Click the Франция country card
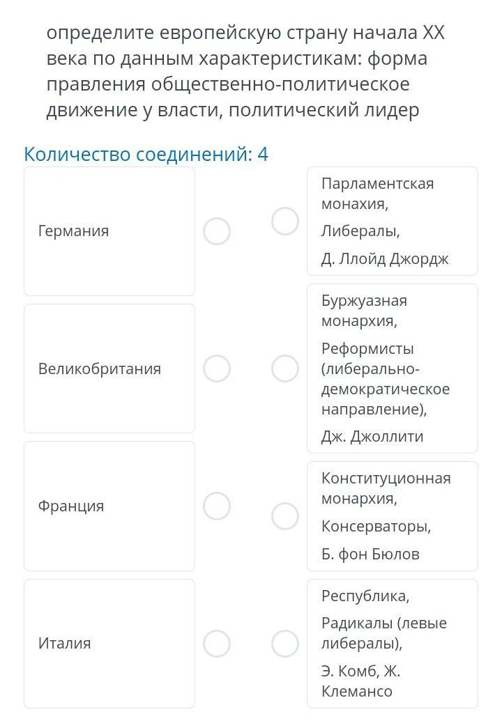This screenshot has width=502, height=721. click(109, 506)
